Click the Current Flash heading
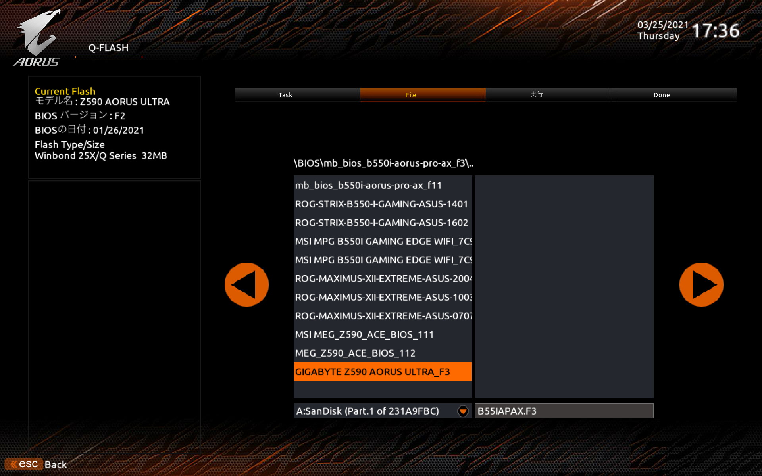The image size is (762, 476). point(65,91)
